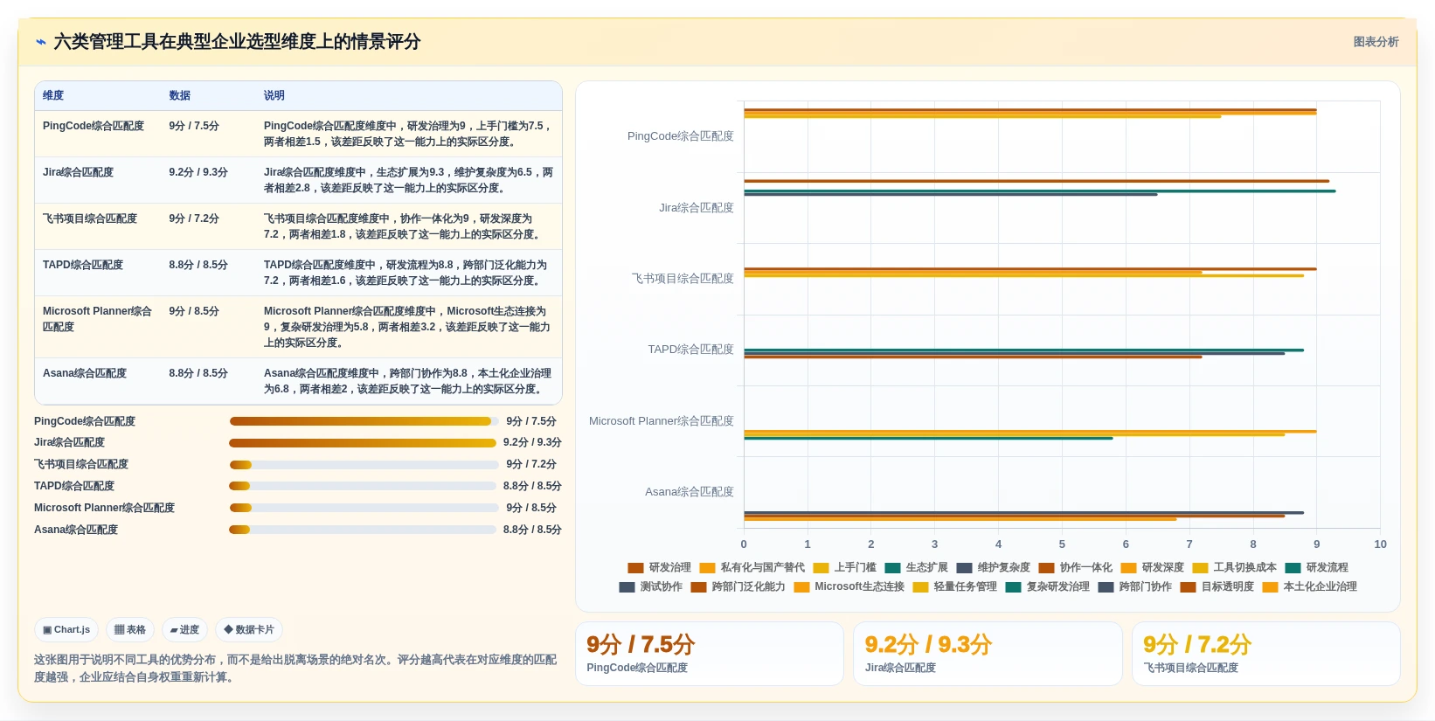Click the 维度 table column header

pos(53,95)
